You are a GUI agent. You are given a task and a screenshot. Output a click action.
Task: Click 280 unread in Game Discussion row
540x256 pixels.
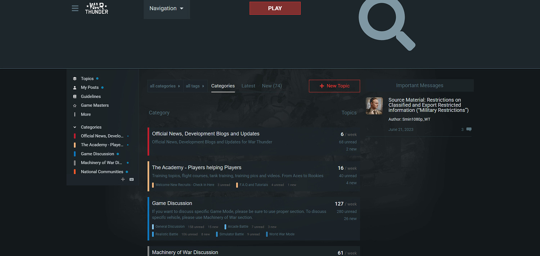point(347,211)
